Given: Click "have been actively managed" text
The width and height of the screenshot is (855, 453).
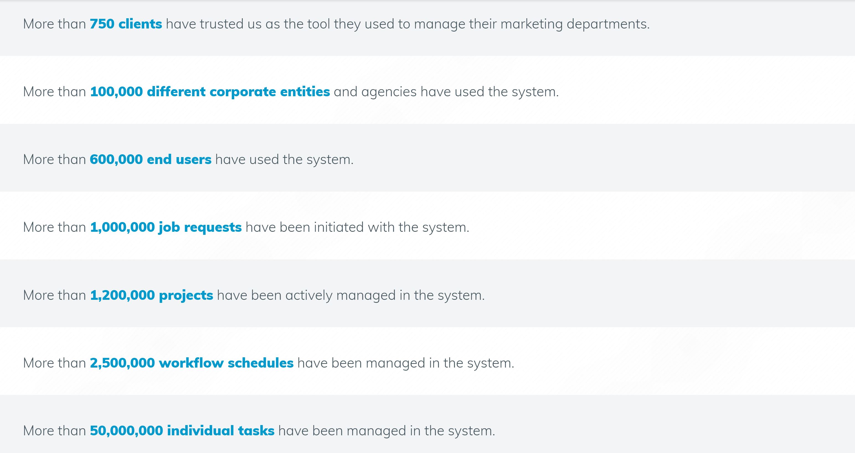Looking at the screenshot, I should point(305,295).
